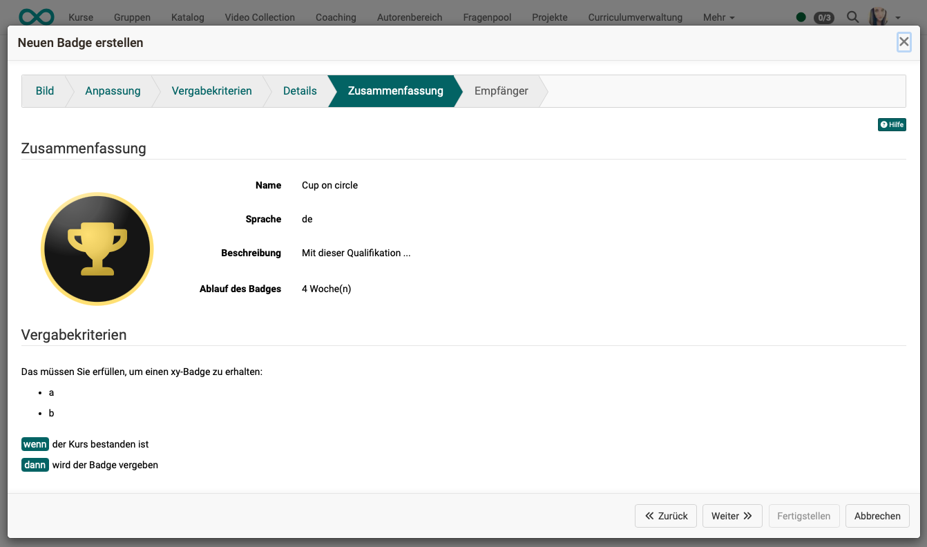Jump to the Details step
Image resolution: width=927 pixels, height=547 pixels.
point(300,91)
